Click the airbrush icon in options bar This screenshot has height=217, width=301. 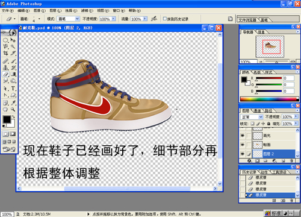pos(154,19)
